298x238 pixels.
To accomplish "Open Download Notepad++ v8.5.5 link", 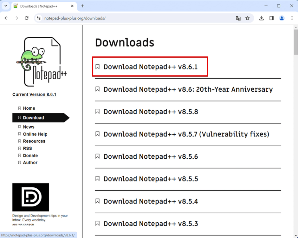I will [x=151, y=179].
